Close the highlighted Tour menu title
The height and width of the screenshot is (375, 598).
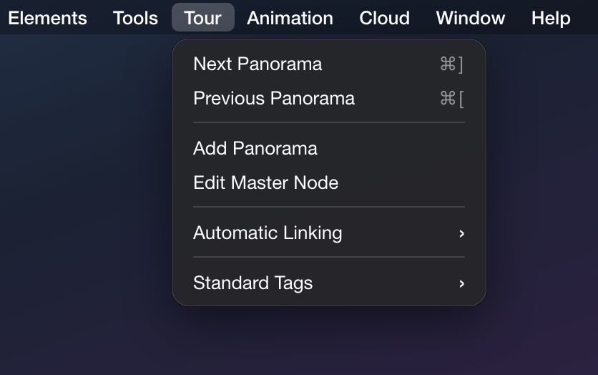(203, 18)
